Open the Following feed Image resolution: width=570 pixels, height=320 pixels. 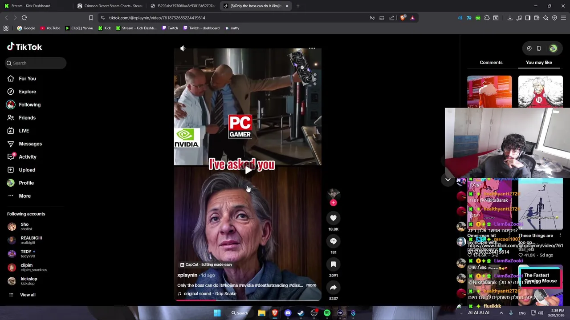pyautogui.click(x=29, y=105)
